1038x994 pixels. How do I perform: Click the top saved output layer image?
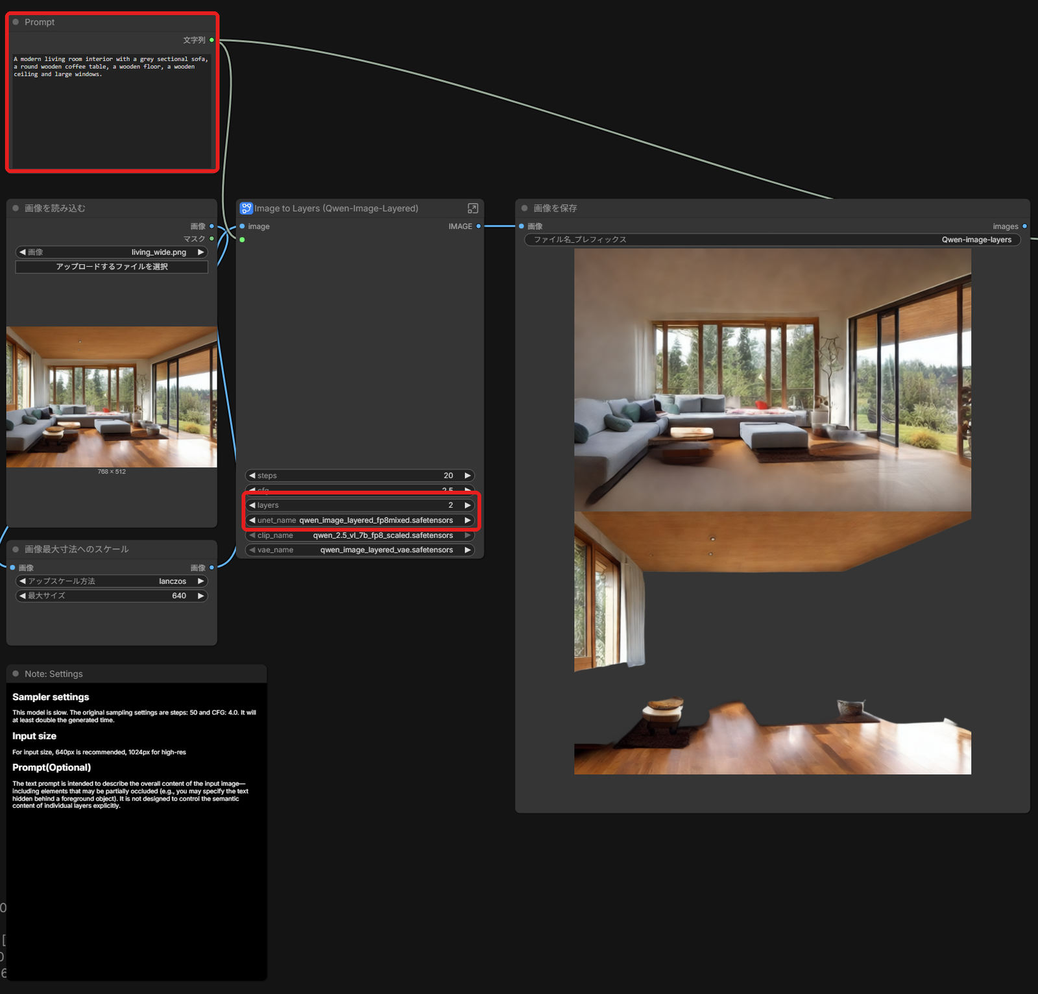(773, 380)
